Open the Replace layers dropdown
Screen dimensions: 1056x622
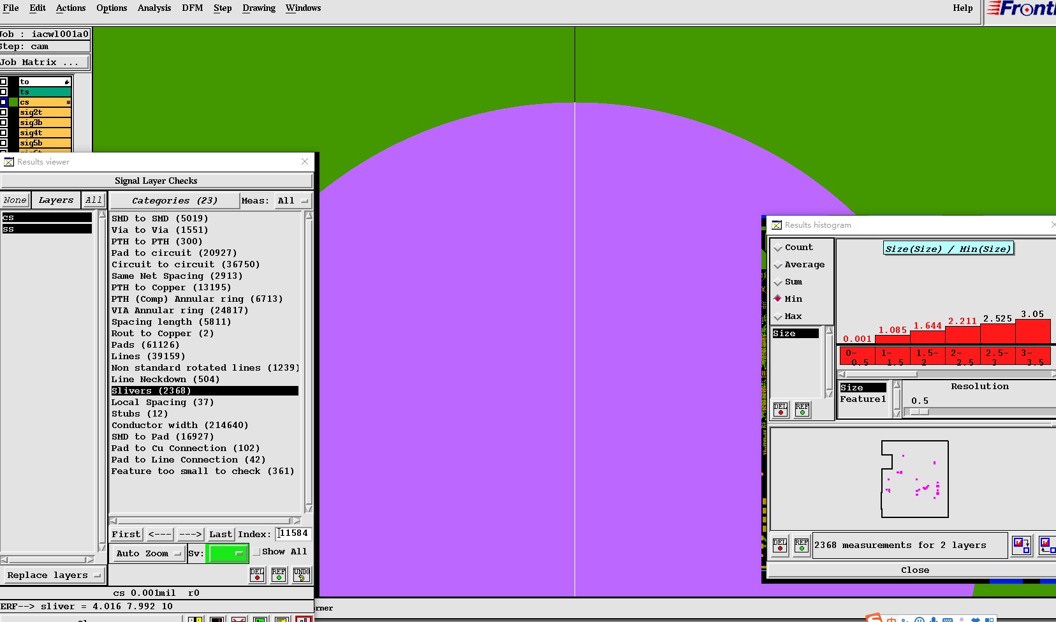54,575
